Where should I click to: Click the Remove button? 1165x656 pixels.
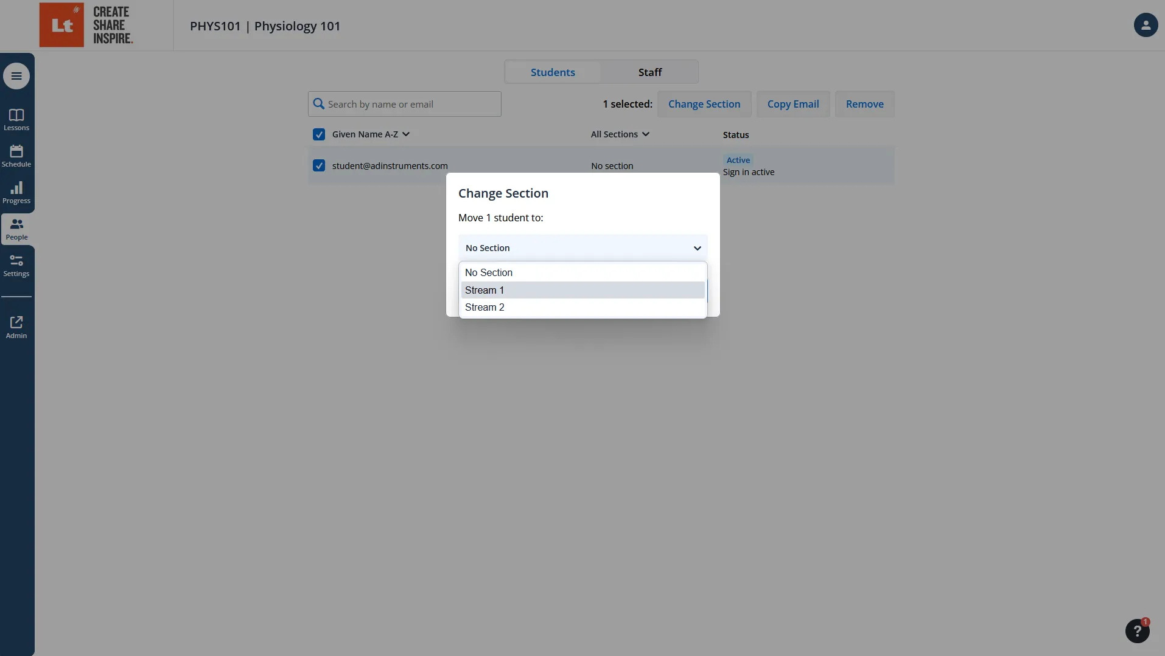pyautogui.click(x=864, y=104)
